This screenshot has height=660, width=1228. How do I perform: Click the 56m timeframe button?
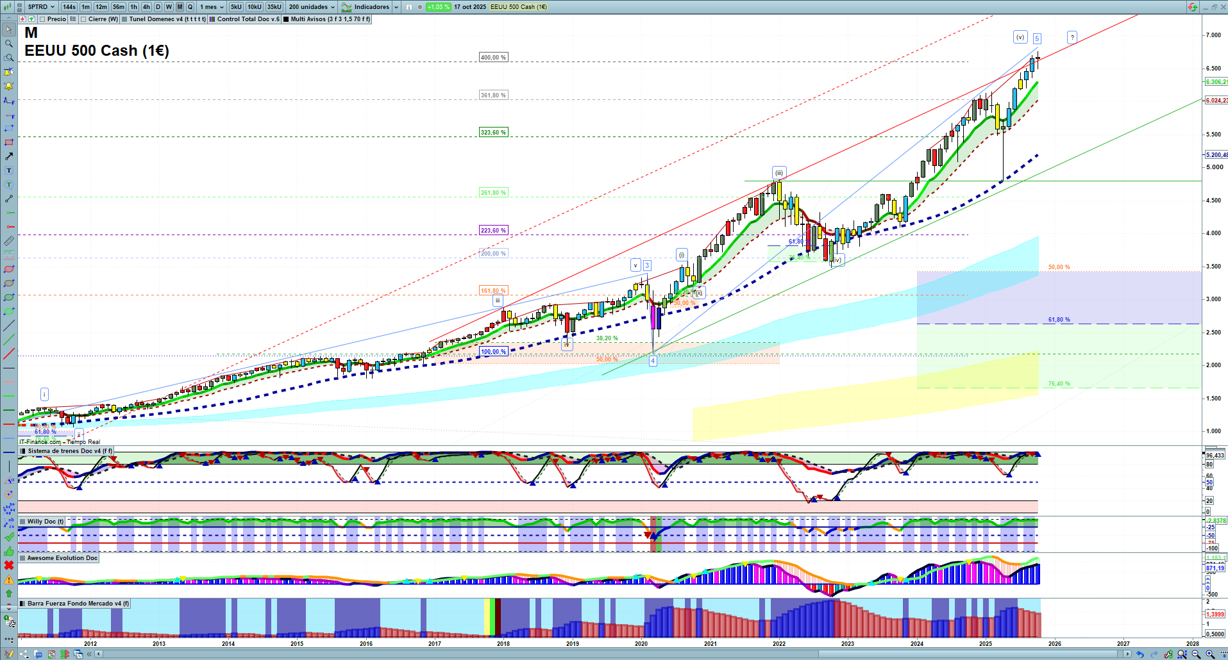coord(119,7)
